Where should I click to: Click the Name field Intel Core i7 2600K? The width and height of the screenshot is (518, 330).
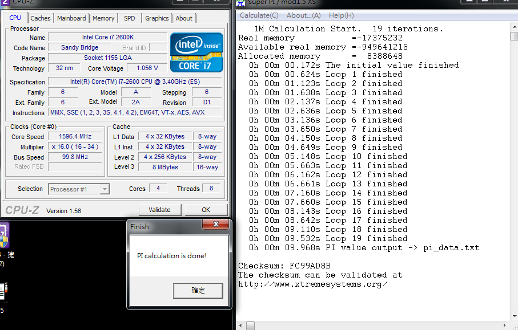point(108,37)
